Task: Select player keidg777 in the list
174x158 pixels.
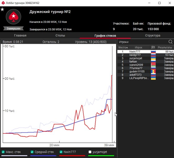Action: click(135, 55)
